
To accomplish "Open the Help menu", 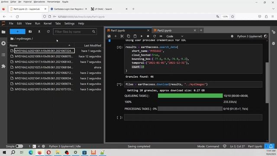I will (x=81, y=23).
